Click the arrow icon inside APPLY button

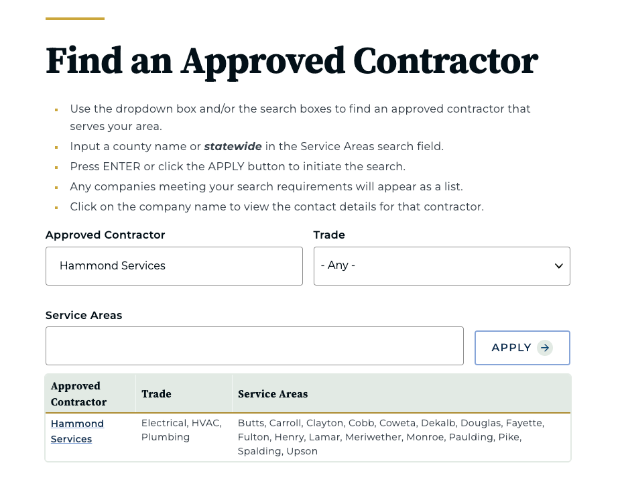[x=545, y=348]
